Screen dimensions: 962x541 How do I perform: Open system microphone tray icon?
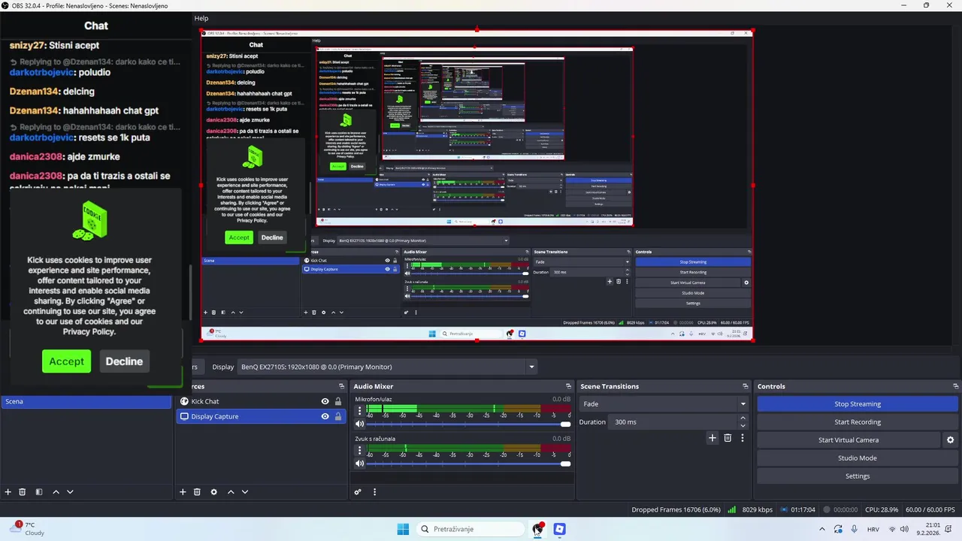point(854,529)
